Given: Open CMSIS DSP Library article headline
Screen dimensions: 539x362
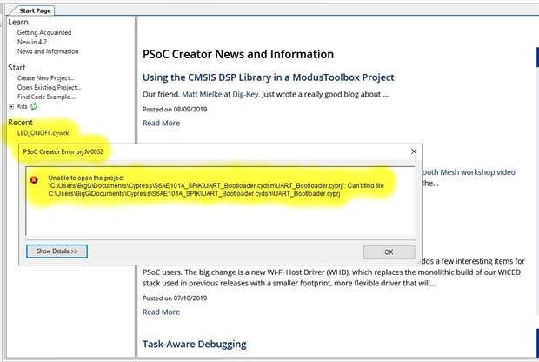Looking at the screenshot, I should click(268, 77).
